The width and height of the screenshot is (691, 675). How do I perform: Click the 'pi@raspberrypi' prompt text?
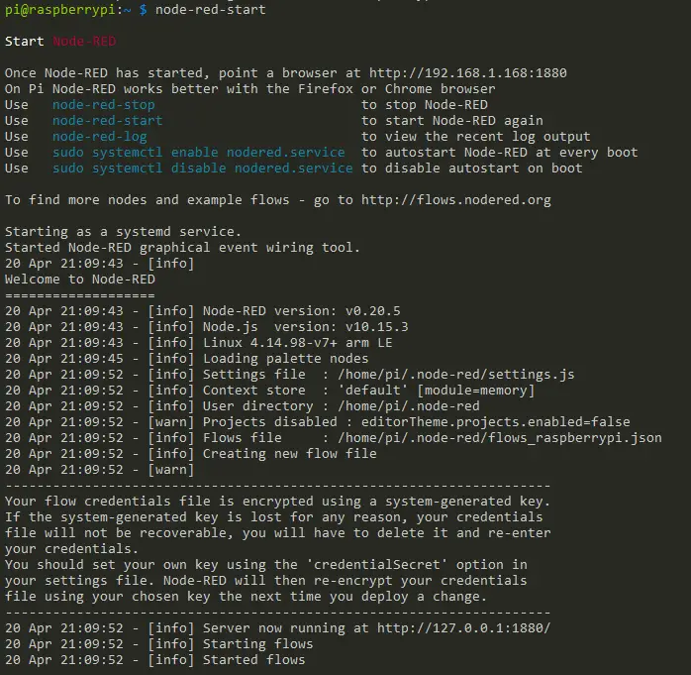pyautogui.click(x=60, y=10)
